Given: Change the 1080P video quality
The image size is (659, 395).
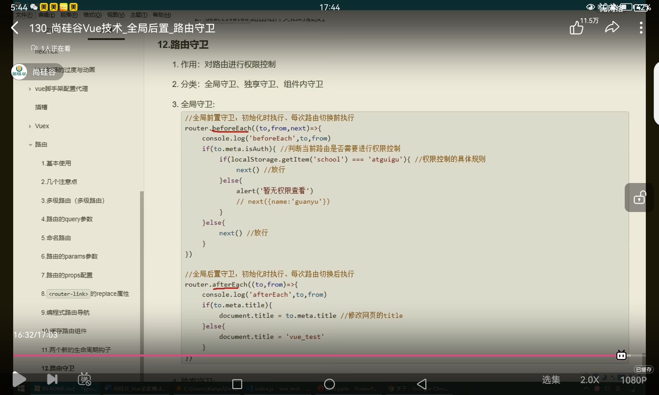Looking at the screenshot, I should (x=633, y=380).
